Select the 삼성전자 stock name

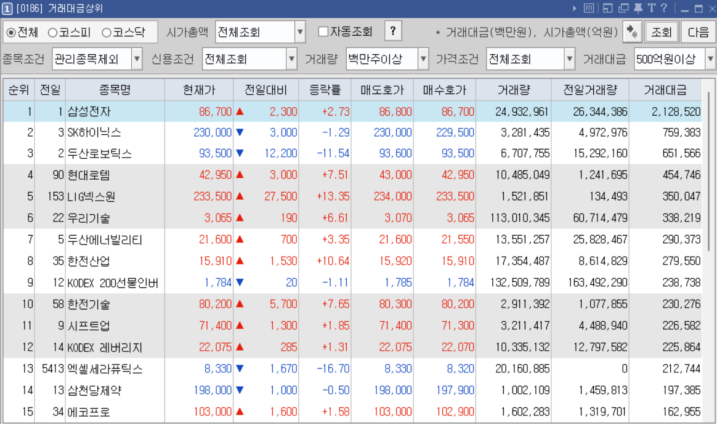click(89, 111)
